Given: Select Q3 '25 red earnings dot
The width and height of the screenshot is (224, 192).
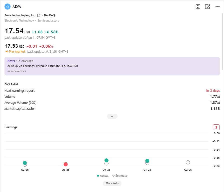Looking at the screenshot, I should pos(66,164).
